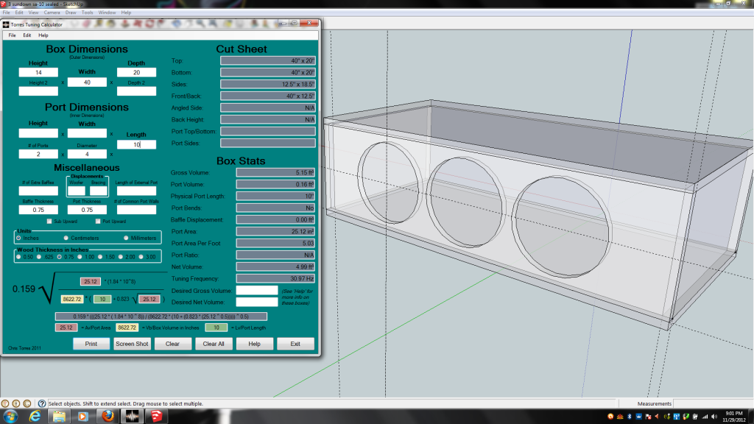Open SketchUp's Draw menu
The height and width of the screenshot is (424, 754).
coord(71,13)
